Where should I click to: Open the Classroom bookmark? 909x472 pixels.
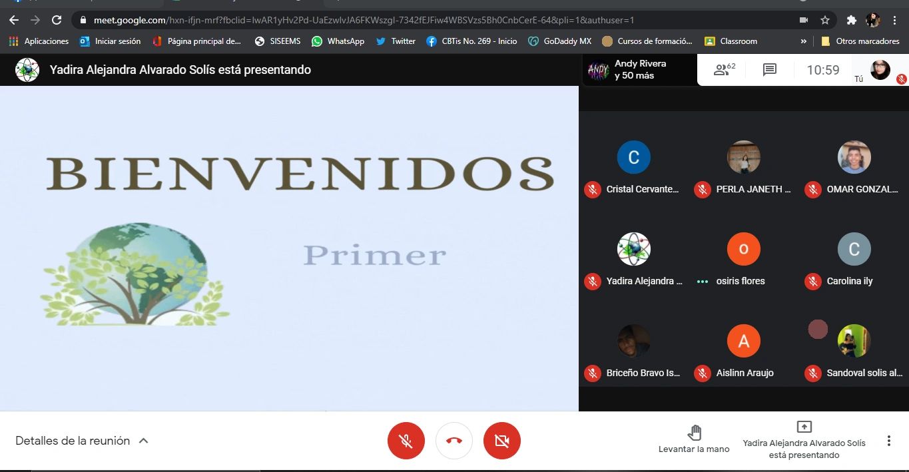point(731,41)
